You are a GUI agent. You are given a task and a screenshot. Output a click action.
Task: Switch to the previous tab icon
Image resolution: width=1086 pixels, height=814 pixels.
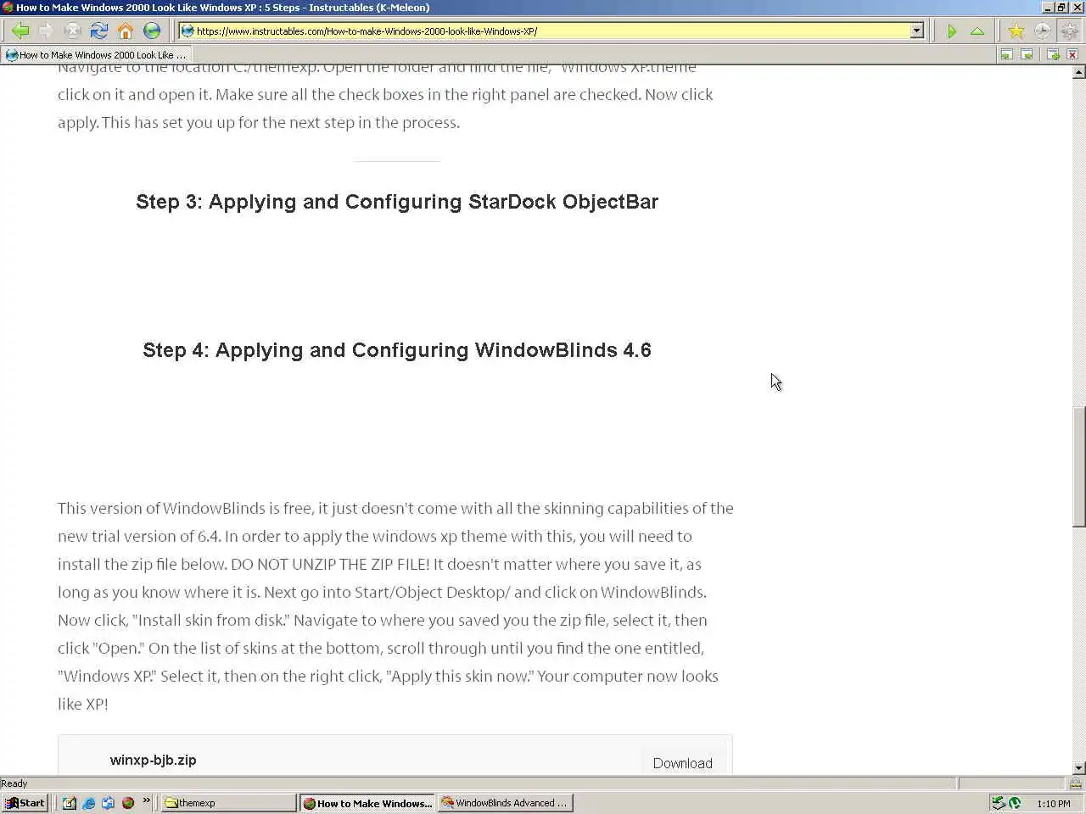click(1006, 54)
